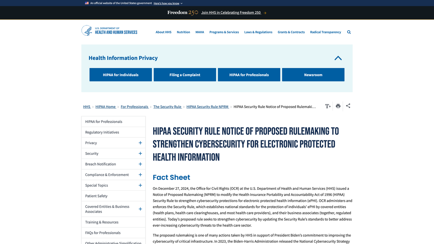The width and height of the screenshot is (434, 244).
Task: Go to For Professionals breadcrumb
Action: click(x=135, y=107)
